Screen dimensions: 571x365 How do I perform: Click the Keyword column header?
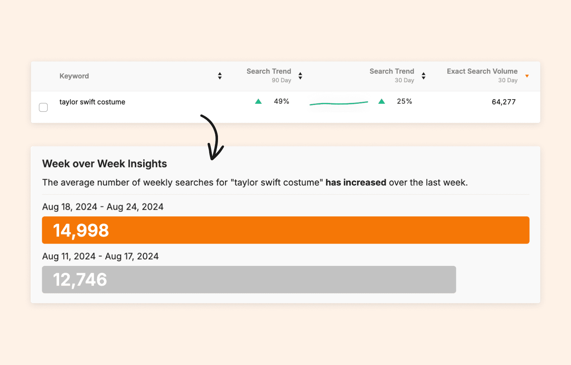pyautogui.click(x=74, y=76)
